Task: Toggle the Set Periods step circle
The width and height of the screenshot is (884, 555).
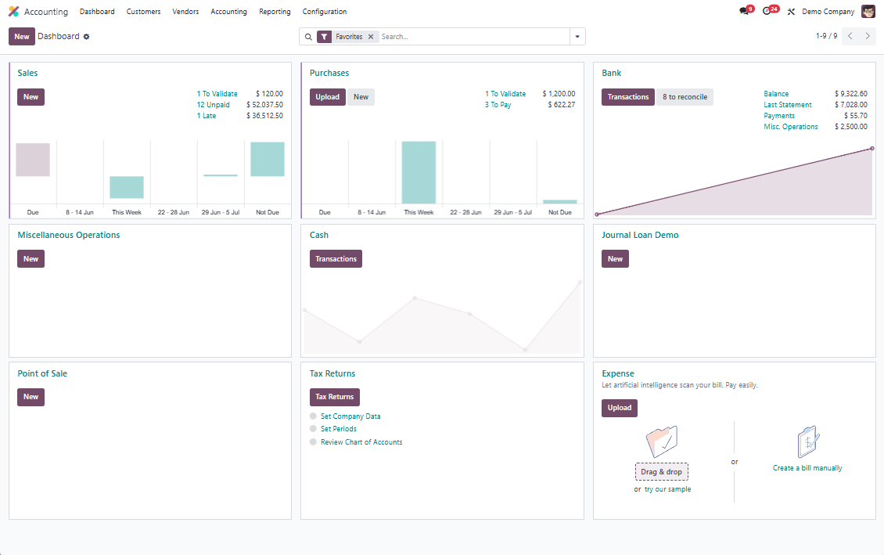Action: point(314,429)
